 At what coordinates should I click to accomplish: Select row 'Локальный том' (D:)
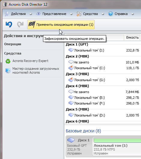103,115
